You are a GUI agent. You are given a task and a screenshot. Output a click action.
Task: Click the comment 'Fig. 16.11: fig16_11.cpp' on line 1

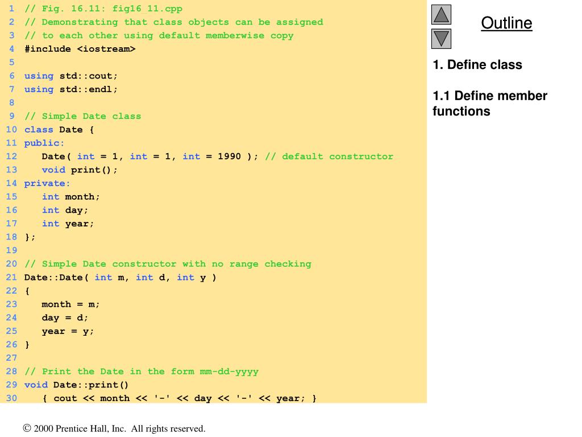tap(112, 9)
